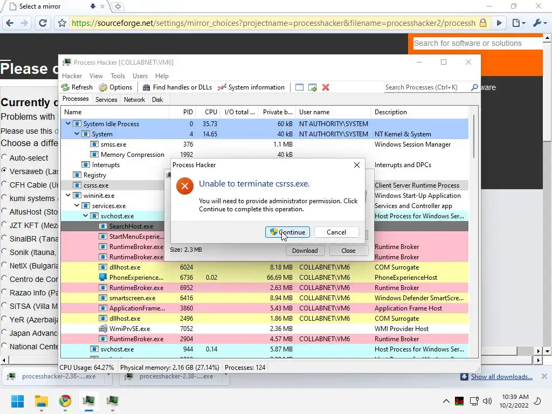
Task: Click find window and thread icon
Action: 312,87
